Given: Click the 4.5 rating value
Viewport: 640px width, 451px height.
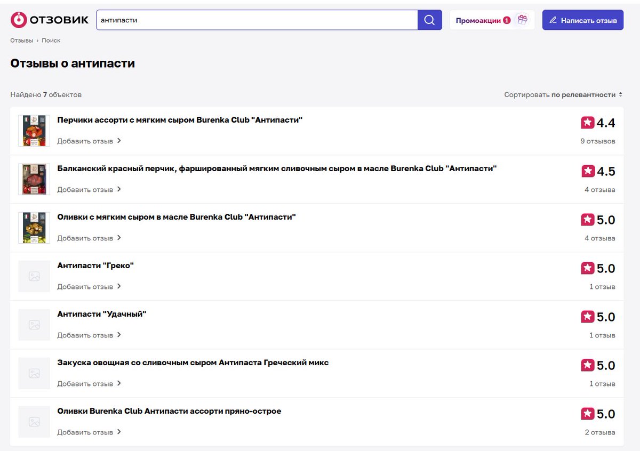Looking at the screenshot, I should 606,172.
